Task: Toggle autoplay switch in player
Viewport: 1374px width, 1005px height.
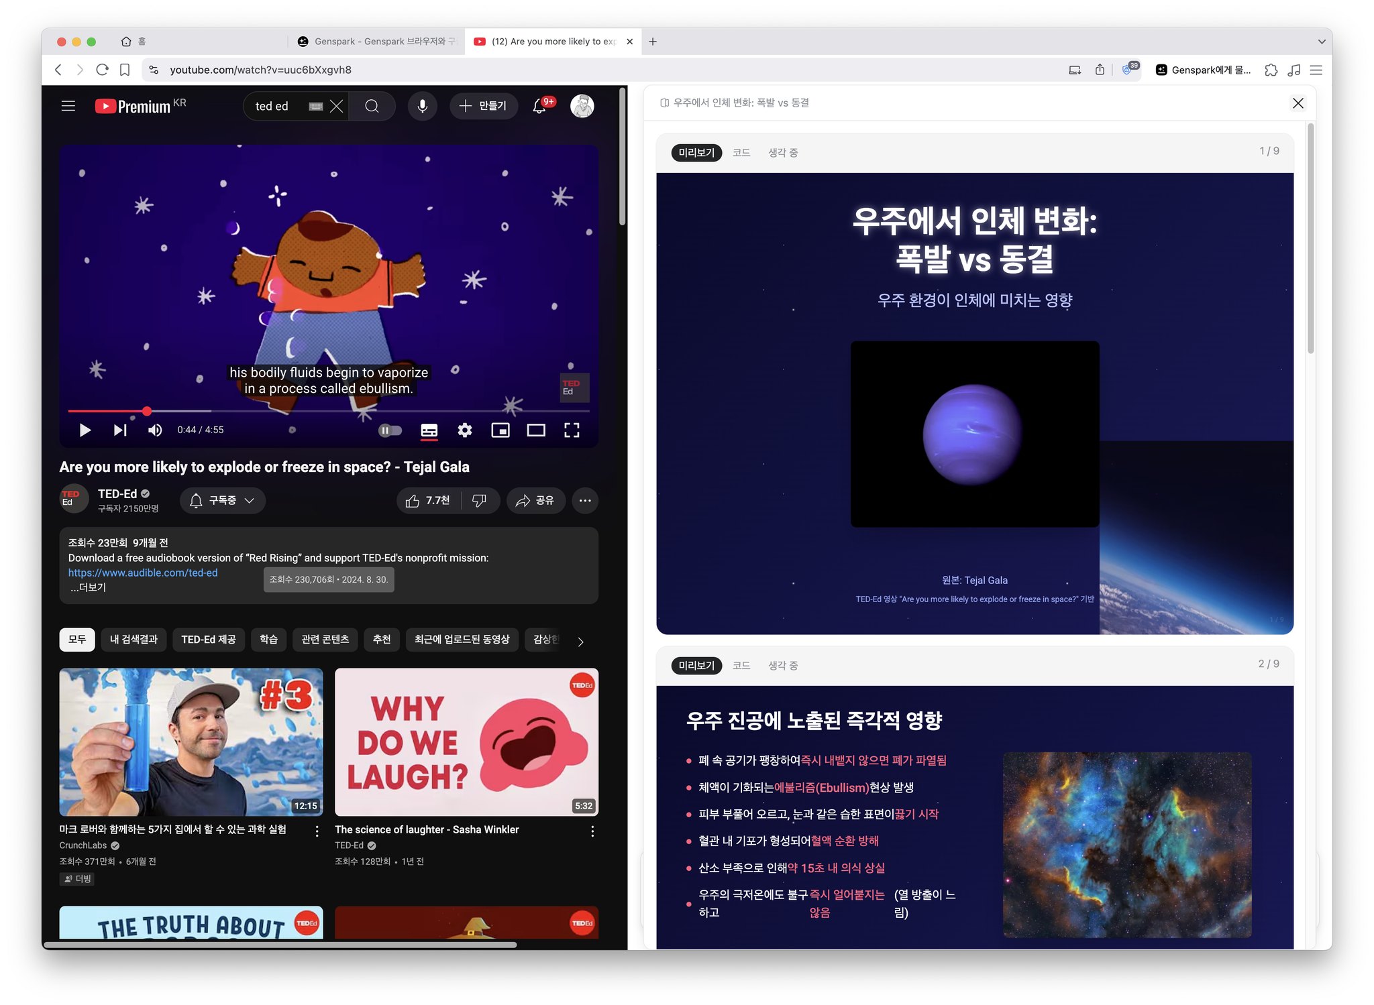Action: pyautogui.click(x=390, y=430)
